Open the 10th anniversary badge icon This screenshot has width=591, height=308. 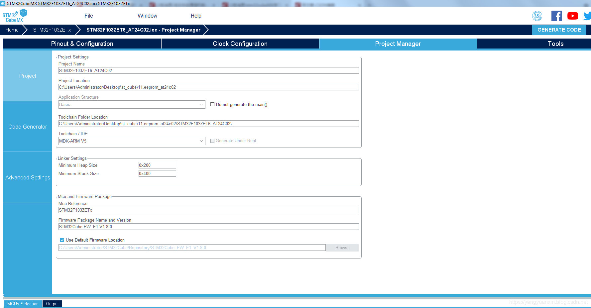click(x=537, y=16)
